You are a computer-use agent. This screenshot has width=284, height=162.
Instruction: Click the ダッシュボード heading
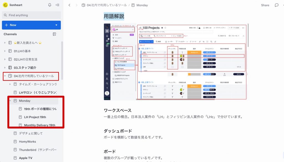(118, 131)
